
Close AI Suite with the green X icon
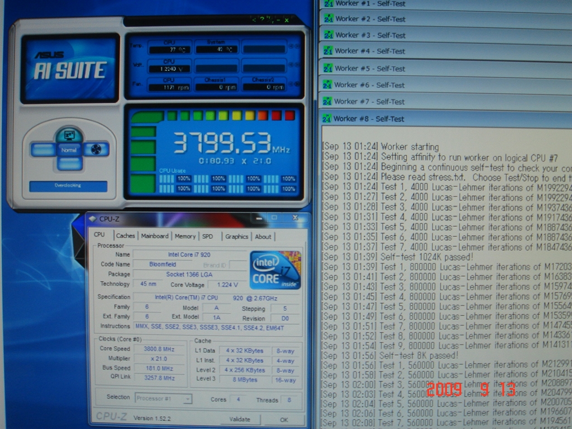[287, 20]
